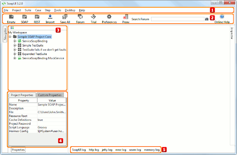
Task: Show the http log
Action: coord(94,150)
